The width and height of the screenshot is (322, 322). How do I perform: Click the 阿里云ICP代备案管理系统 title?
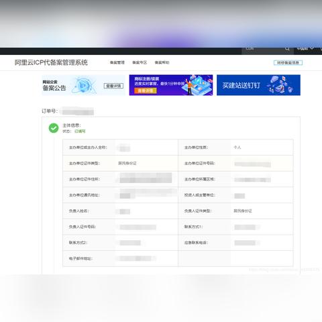(51, 62)
